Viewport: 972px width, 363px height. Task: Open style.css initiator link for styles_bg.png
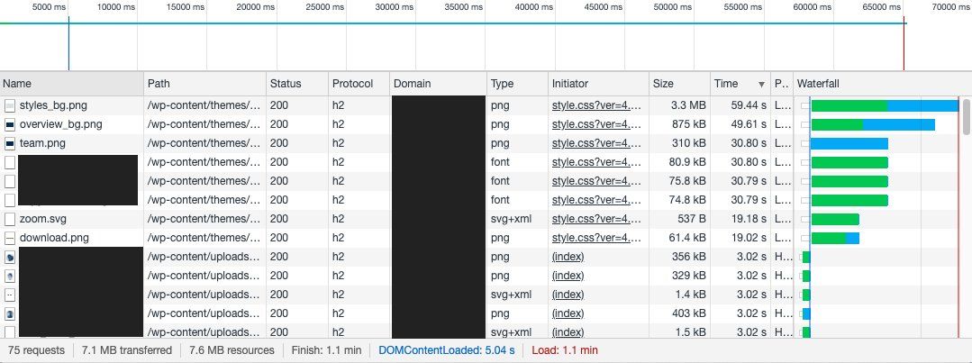coord(596,105)
